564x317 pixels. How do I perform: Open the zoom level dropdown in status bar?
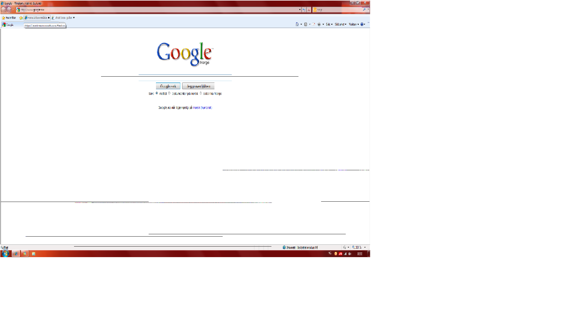[365, 247]
